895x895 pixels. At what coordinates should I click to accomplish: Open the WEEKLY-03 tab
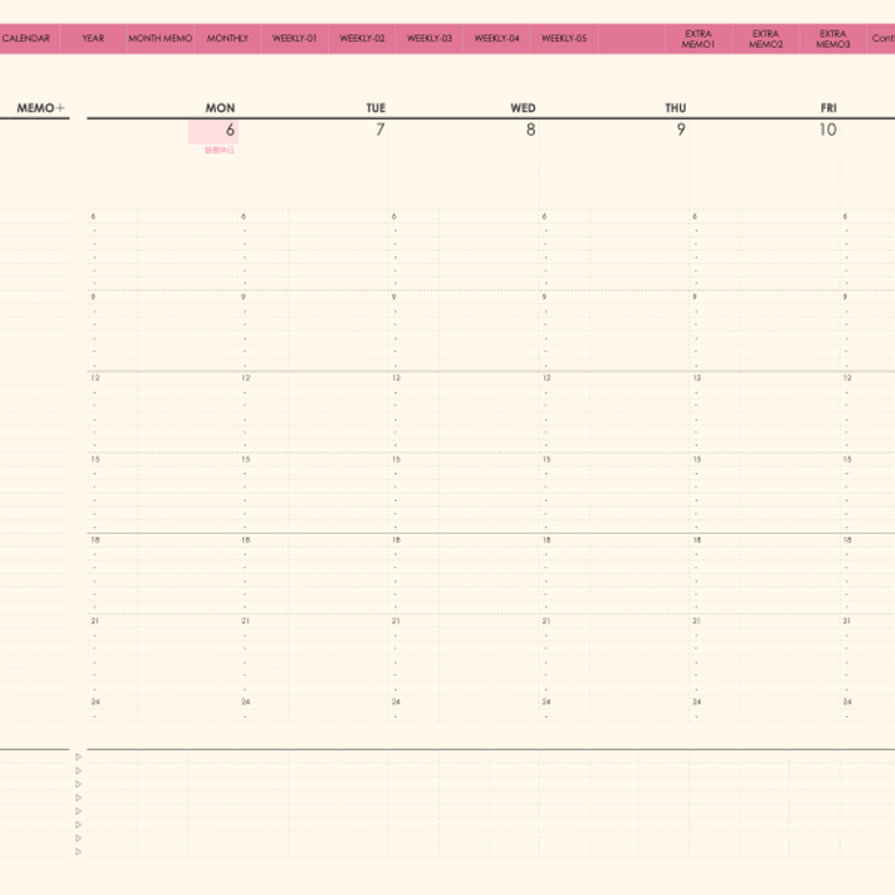[429, 38]
